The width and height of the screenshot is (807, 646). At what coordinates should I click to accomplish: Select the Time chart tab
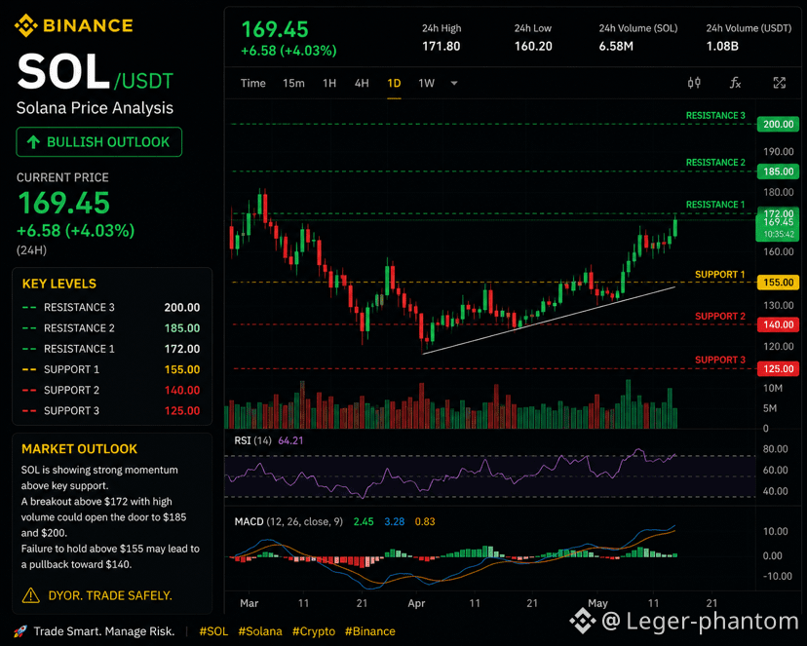tap(253, 84)
